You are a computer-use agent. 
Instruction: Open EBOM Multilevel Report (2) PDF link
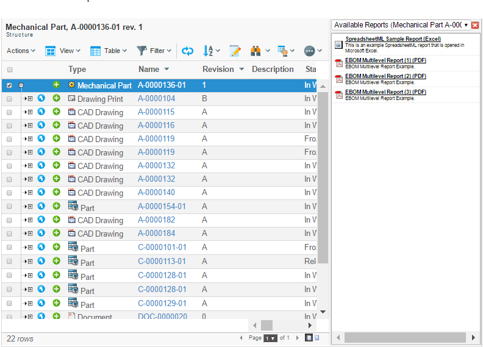tap(385, 76)
